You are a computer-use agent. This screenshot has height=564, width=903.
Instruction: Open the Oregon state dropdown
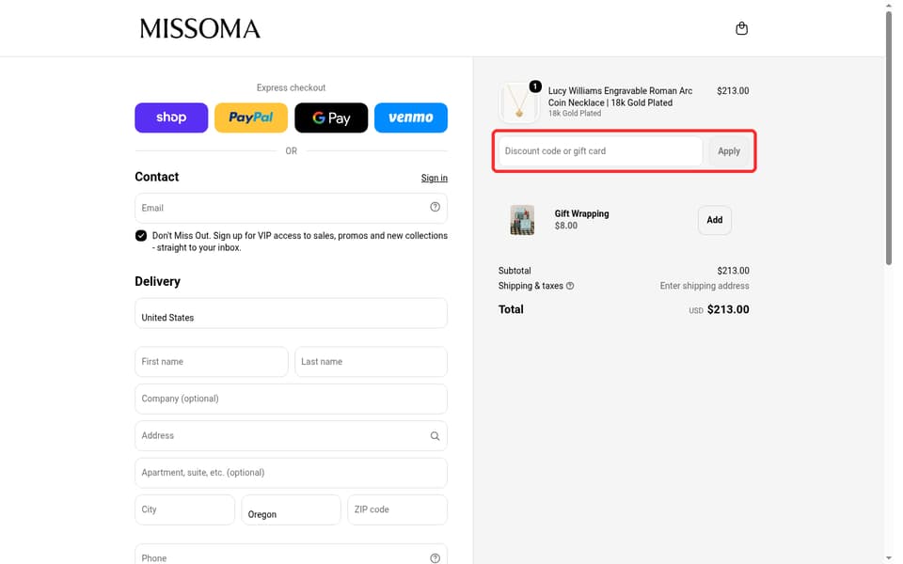point(291,509)
